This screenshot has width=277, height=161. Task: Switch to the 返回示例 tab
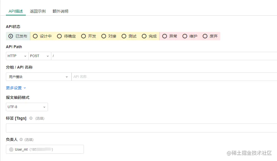38,11
